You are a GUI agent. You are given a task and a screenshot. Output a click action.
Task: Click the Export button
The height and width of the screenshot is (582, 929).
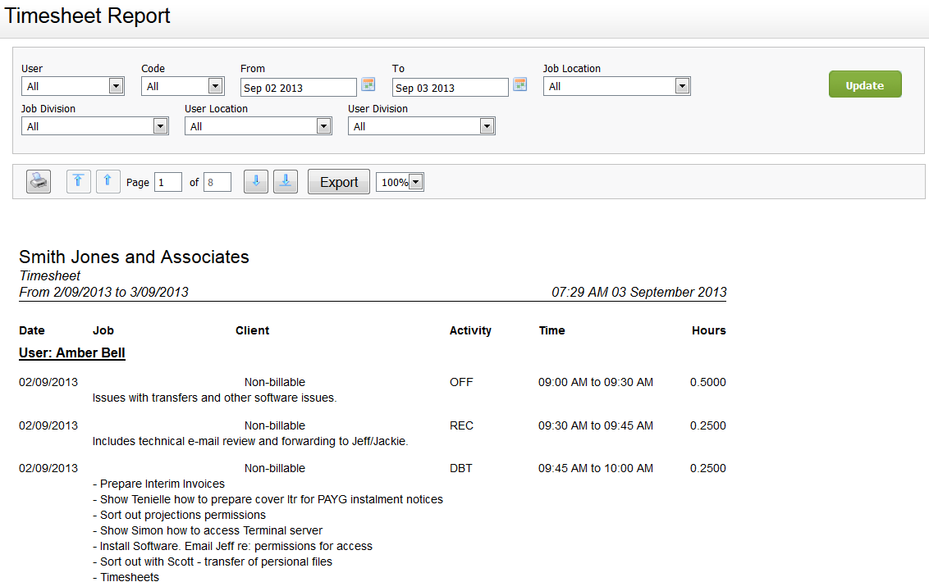click(339, 182)
